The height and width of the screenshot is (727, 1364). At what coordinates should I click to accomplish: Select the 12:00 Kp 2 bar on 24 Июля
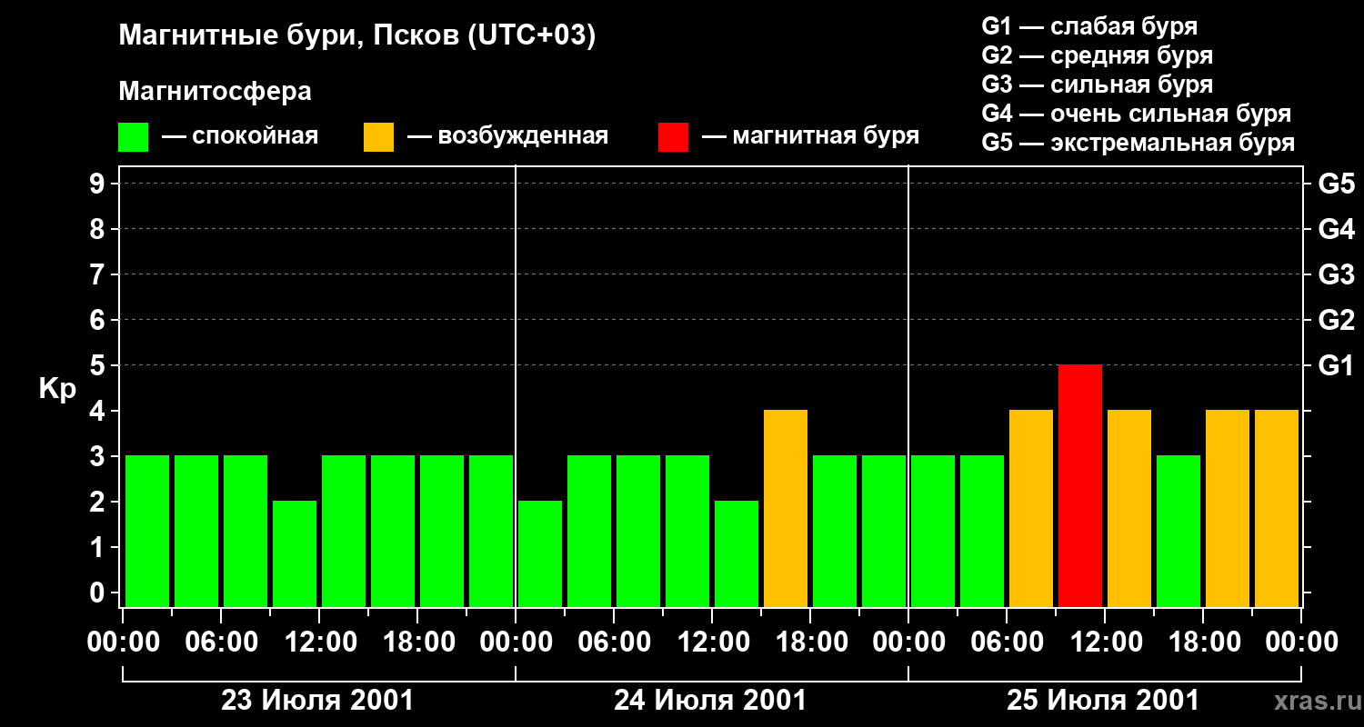[x=737, y=553]
